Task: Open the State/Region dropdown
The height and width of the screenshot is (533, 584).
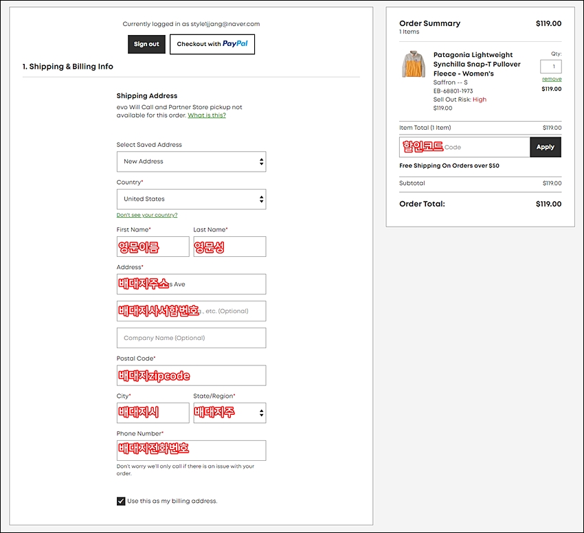Action: click(x=229, y=413)
